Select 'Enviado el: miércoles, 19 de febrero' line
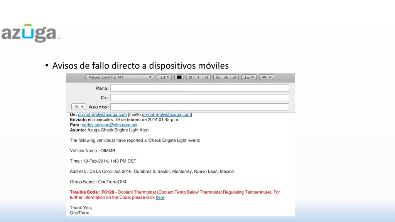The image size is (395, 222). [125, 119]
